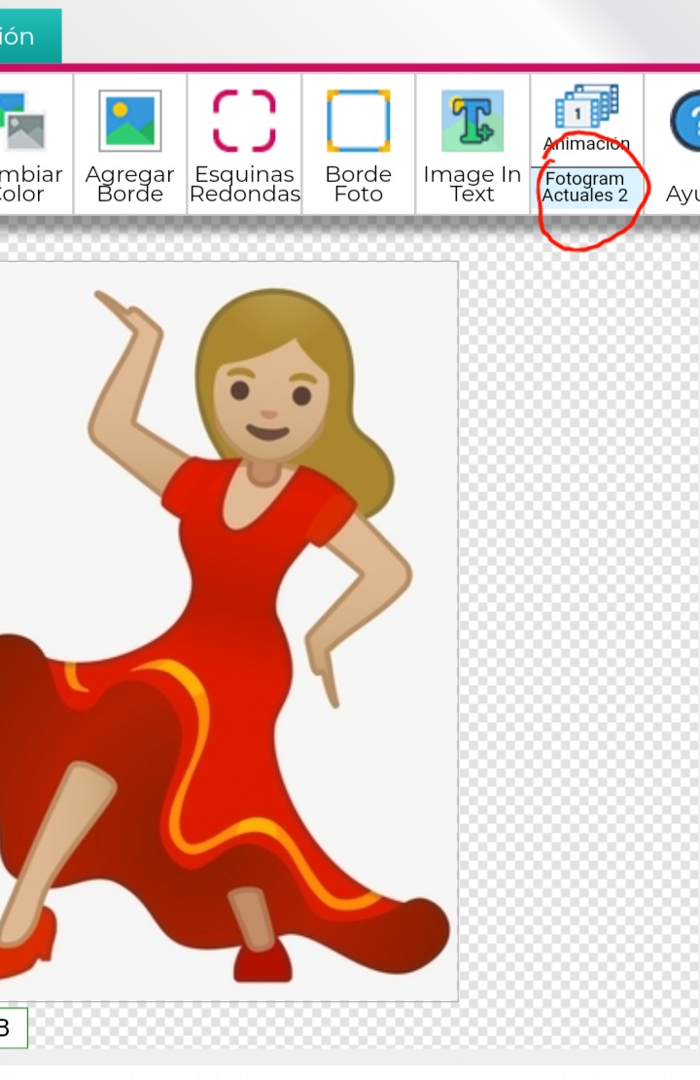Click the size label box below image
Viewport: 700px width, 1080px height.
12,1027
